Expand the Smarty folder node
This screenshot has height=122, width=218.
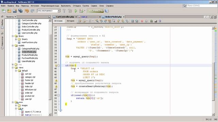(16, 39)
